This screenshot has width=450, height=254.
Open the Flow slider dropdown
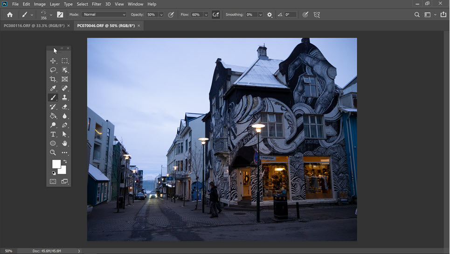coord(206,14)
